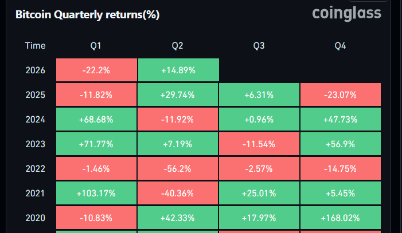Select the 2025 row label
402x233 pixels.
pyautogui.click(x=36, y=94)
